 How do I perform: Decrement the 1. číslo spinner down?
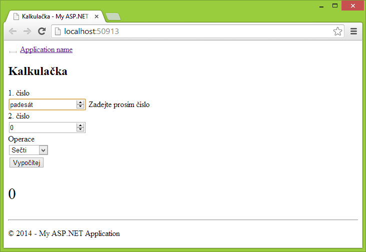point(80,106)
